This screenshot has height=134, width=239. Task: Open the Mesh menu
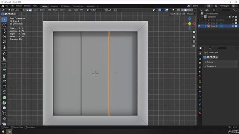point(55,10)
